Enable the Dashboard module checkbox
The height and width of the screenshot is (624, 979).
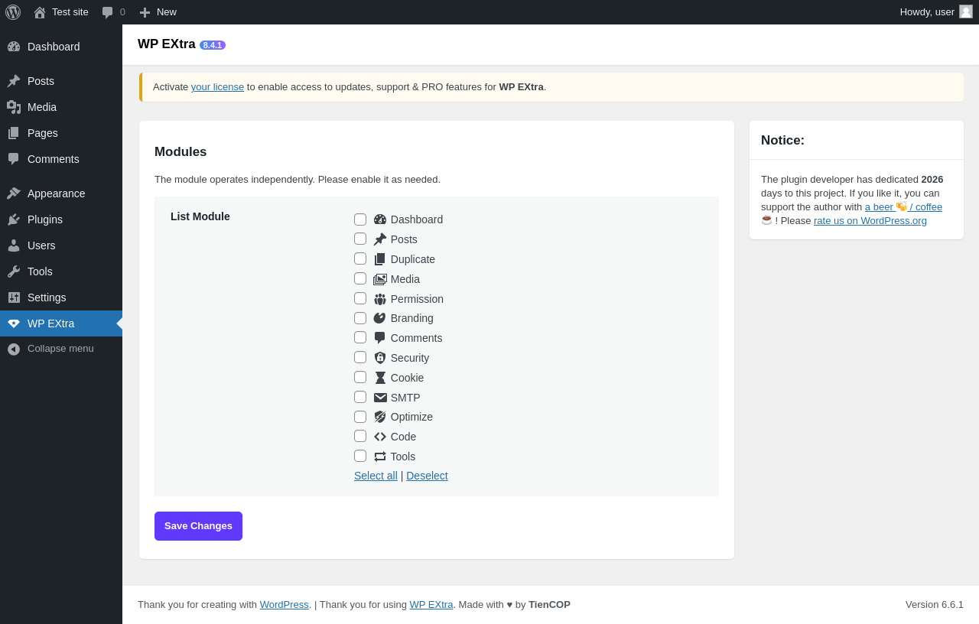click(360, 219)
